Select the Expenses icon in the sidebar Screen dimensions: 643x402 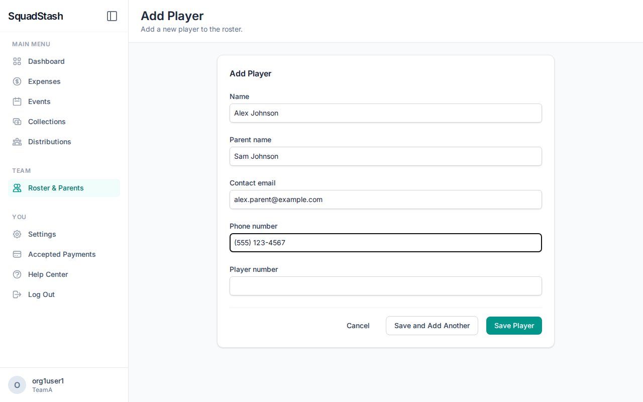(17, 81)
